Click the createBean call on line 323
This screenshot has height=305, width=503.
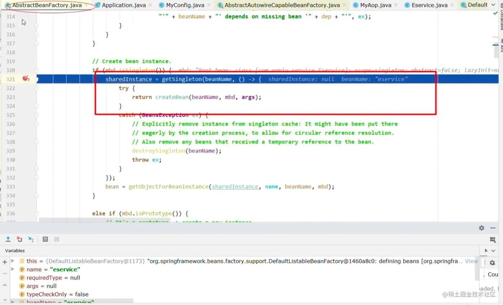tap(171, 97)
